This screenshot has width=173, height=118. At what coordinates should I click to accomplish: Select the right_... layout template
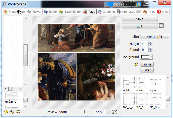129,84
